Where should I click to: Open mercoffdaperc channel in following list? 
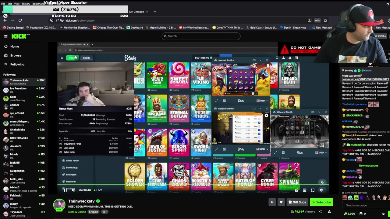pyautogui.click(x=24, y=123)
